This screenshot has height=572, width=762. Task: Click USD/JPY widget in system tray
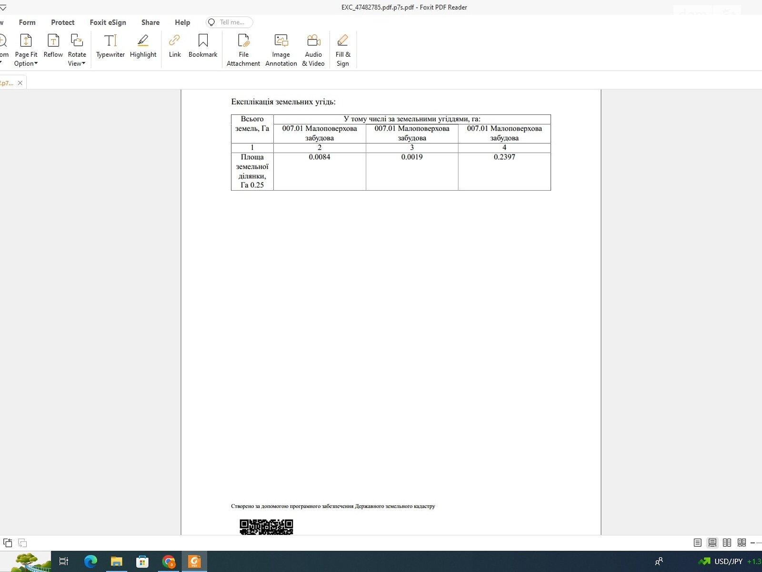[730, 562]
